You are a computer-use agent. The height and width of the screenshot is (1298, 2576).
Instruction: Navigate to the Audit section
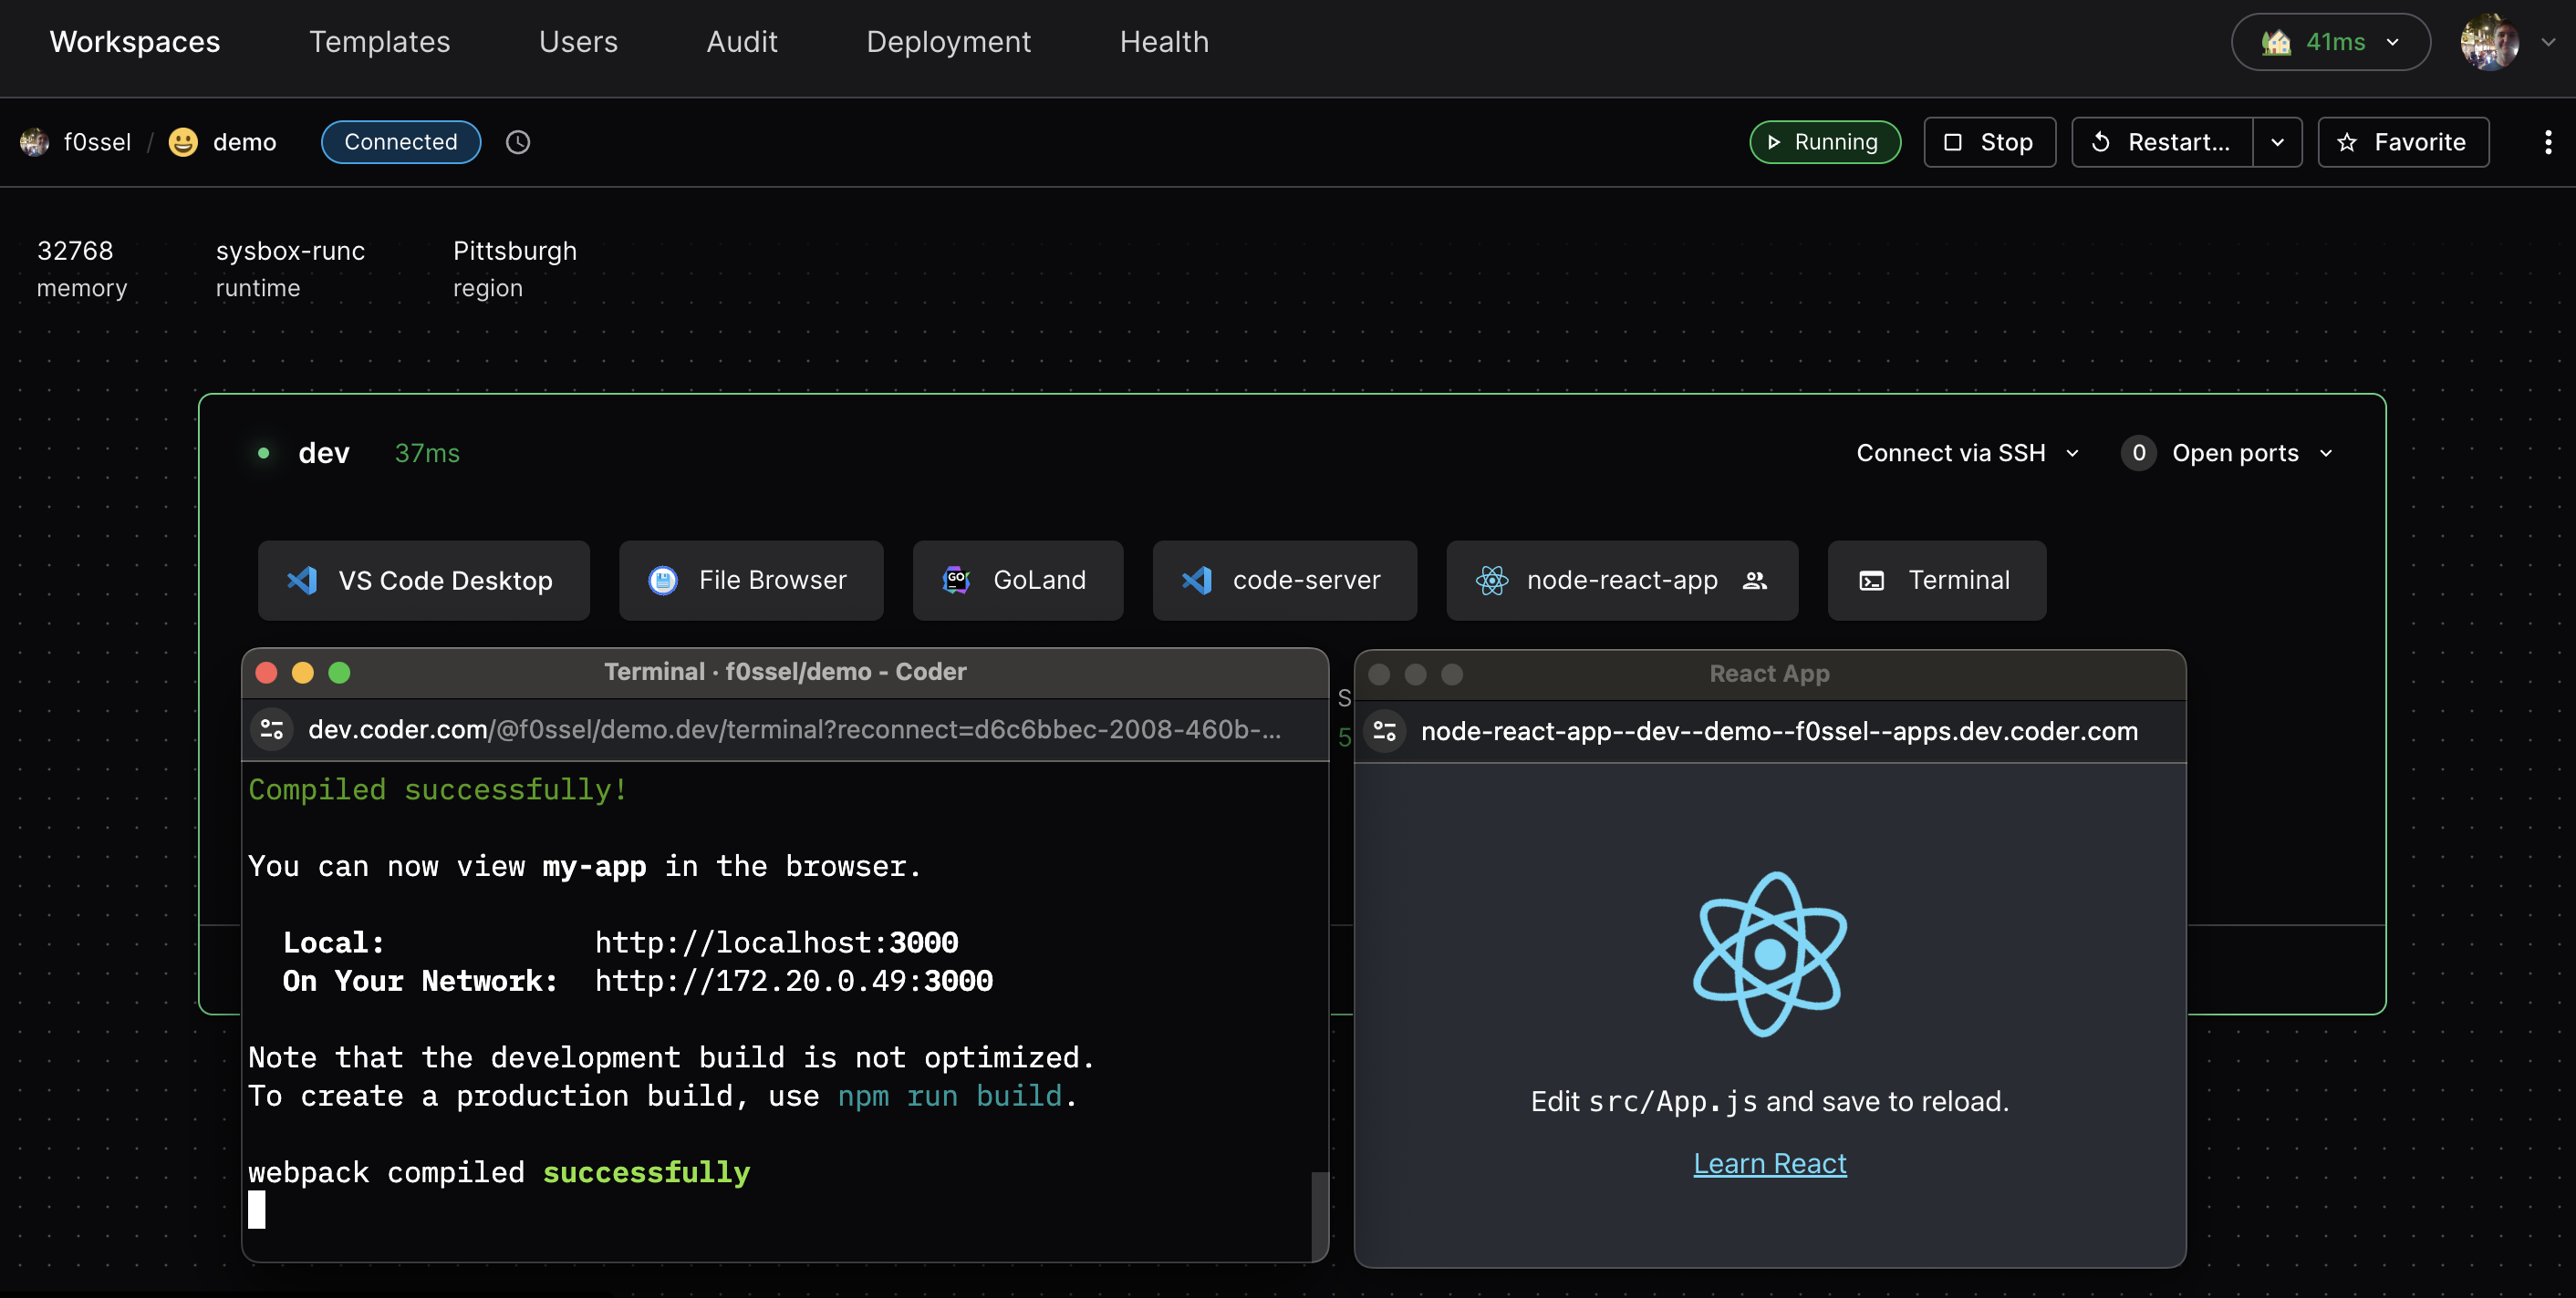point(741,42)
